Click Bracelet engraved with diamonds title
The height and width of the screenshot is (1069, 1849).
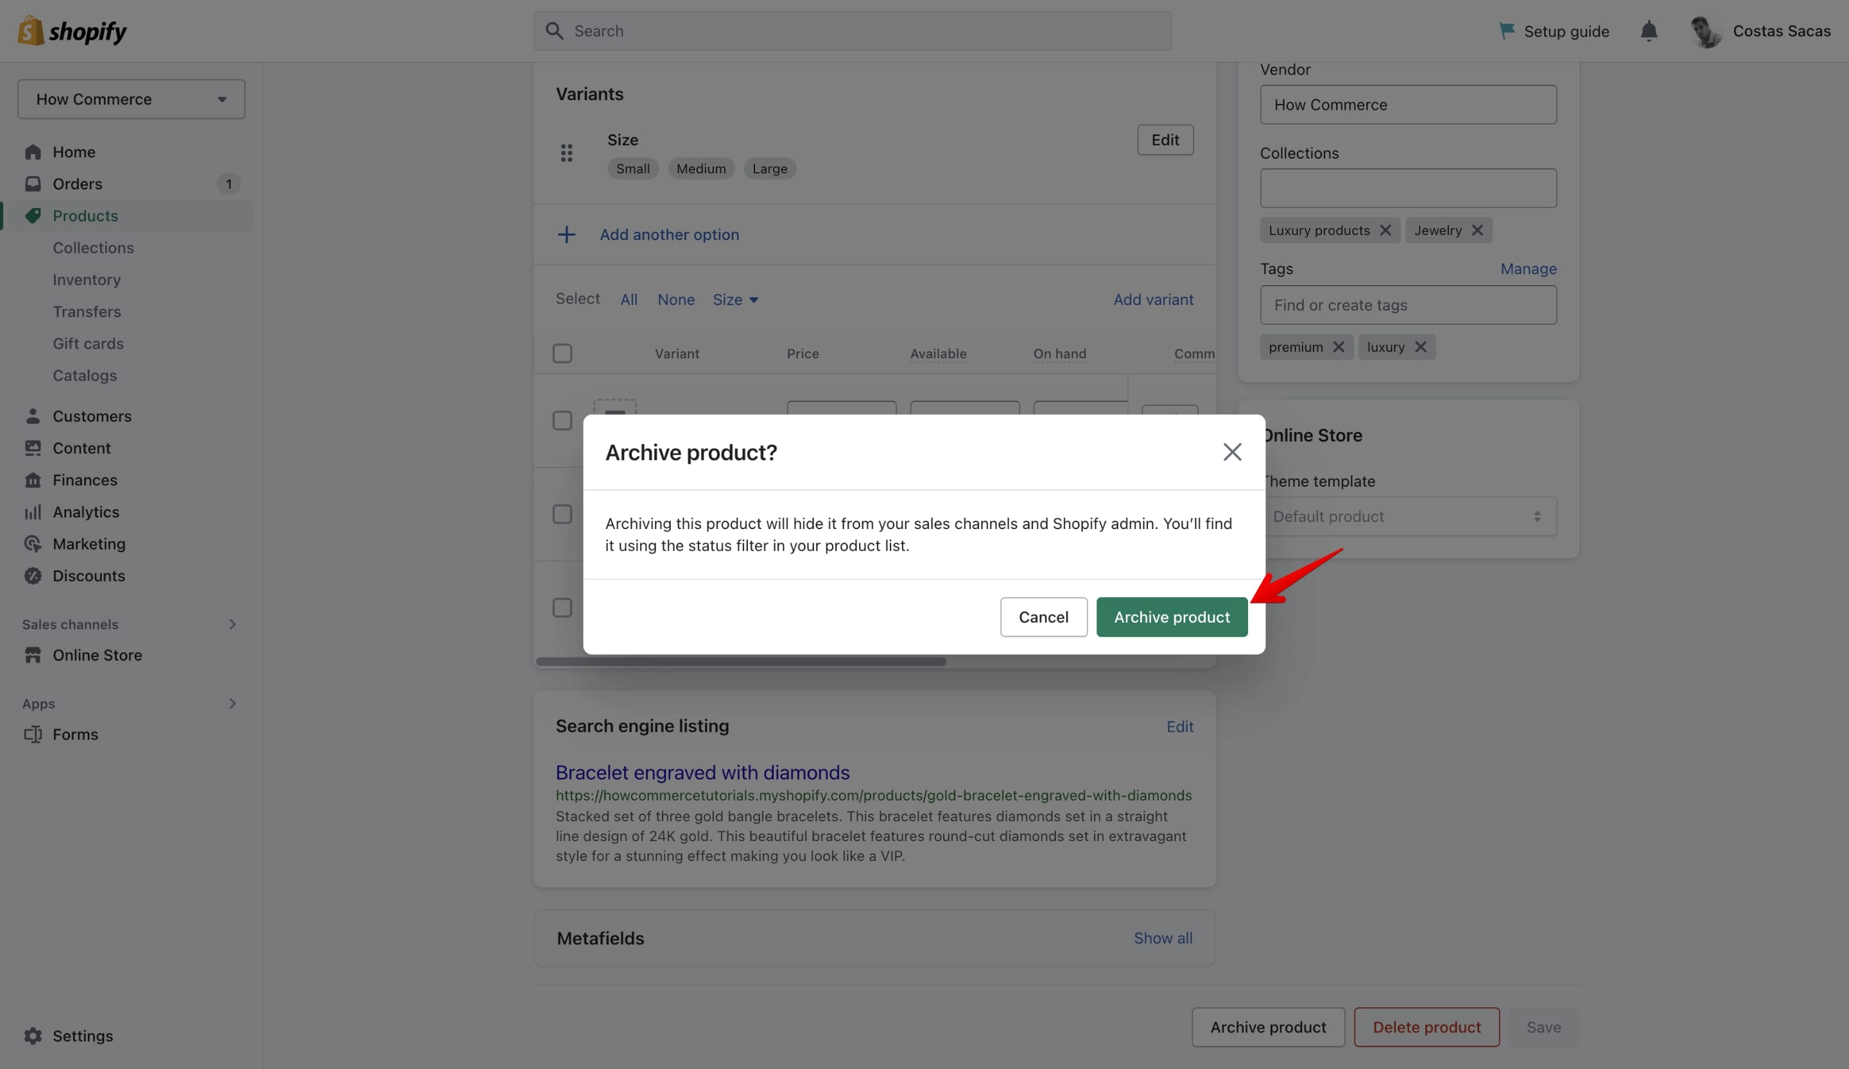(x=702, y=772)
